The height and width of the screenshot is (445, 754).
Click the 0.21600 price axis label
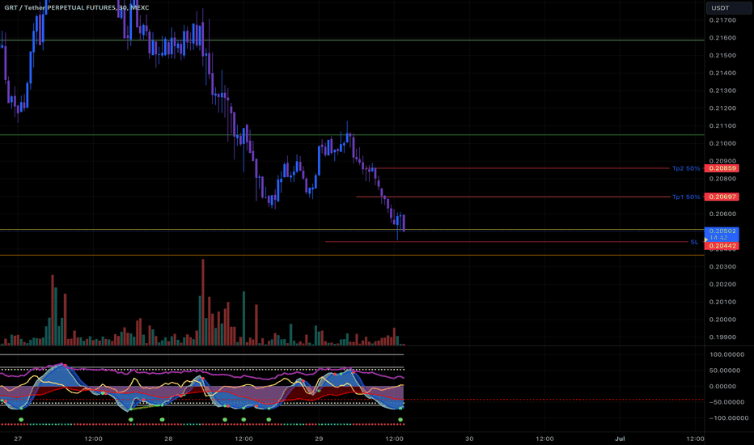point(722,37)
